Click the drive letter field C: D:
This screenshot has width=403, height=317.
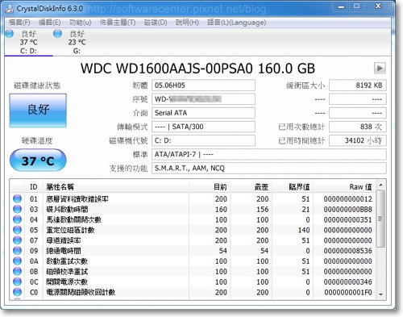pos(203,140)
